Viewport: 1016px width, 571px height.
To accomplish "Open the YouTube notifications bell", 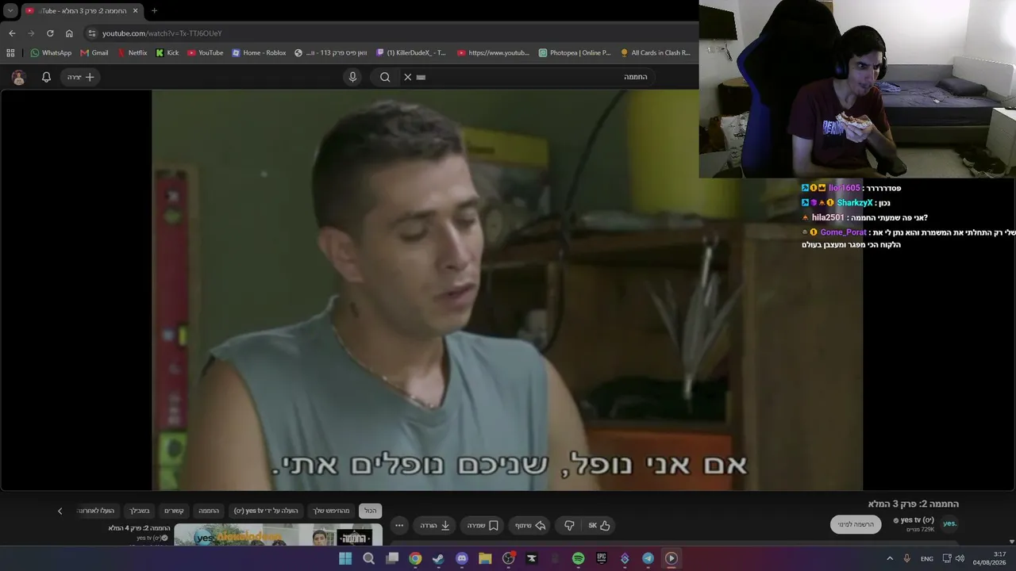I will 46,77.
